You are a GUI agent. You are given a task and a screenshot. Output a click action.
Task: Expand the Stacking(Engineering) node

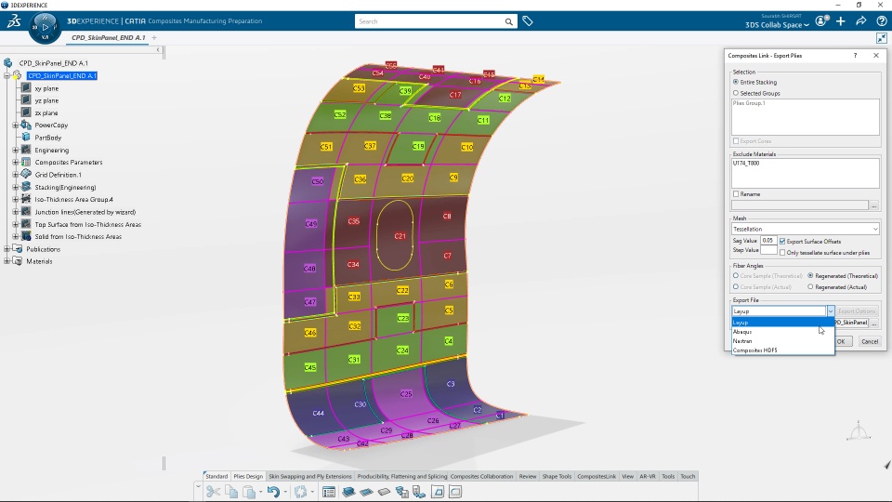coord(16,187)
